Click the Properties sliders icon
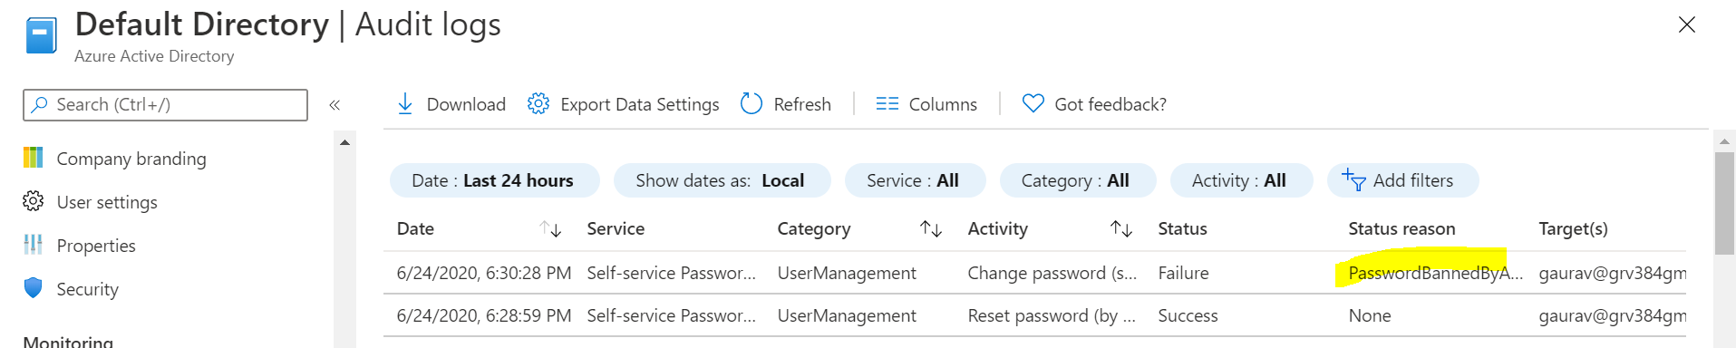Image resolution: width=1736 pixels, height=348 pixels. 34,245
